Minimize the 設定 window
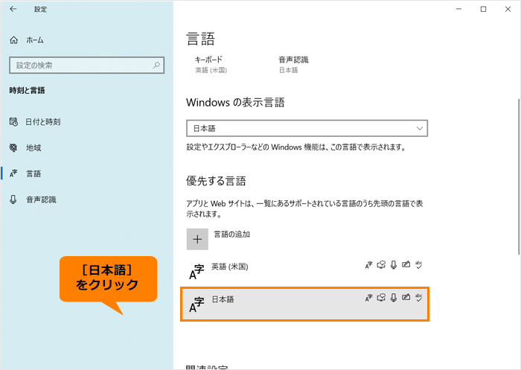Screen dimensions: 521x370 tap(459, 9)
